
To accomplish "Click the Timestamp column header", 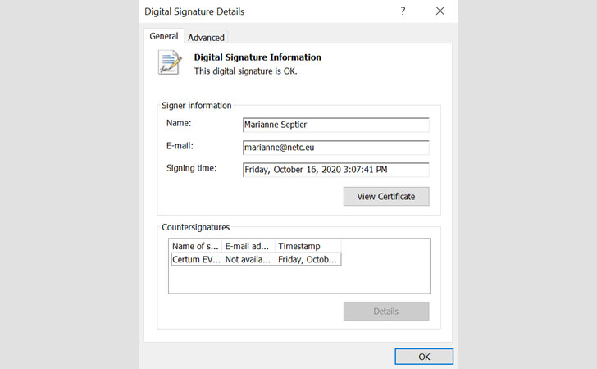I will tap(308, 246).
